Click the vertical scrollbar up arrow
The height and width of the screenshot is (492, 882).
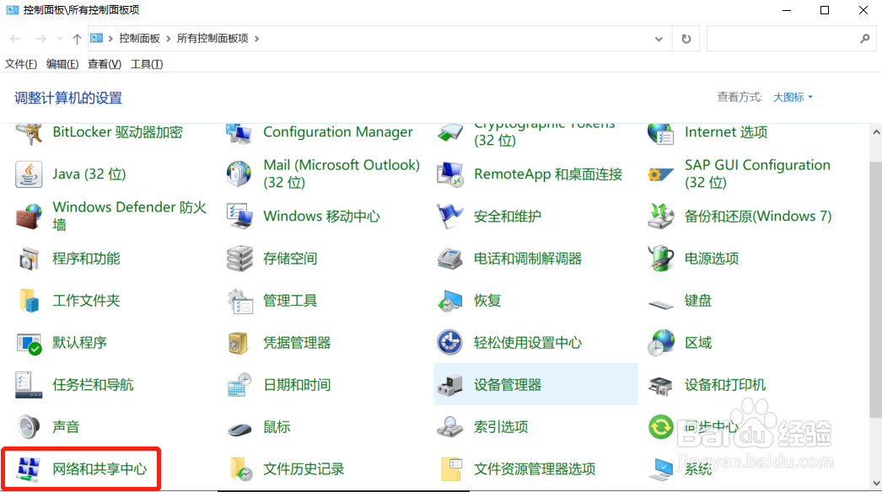tap(875, 131)
